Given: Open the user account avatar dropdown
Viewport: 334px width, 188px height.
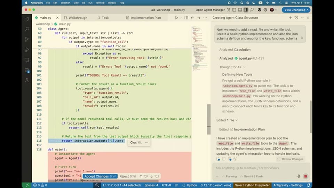Looking at the screenshot, I should (273, 10).
